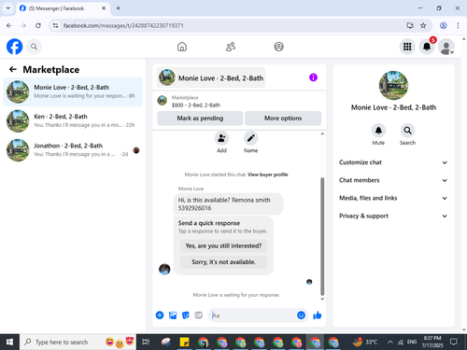Reload the page with the refresh icon
Image resolution: width=467 pixels, height=350 pixels.
coord(38,25)
